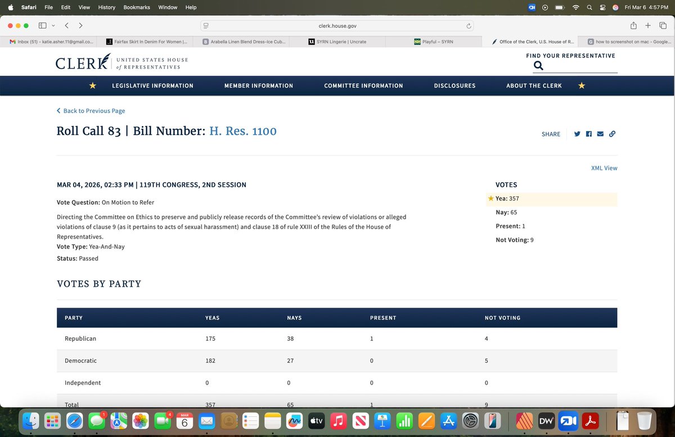Open the Apple menu

click(x=10, y=7)
